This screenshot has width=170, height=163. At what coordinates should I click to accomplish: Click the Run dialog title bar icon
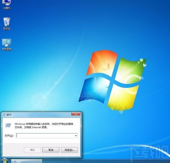point(4,115)
